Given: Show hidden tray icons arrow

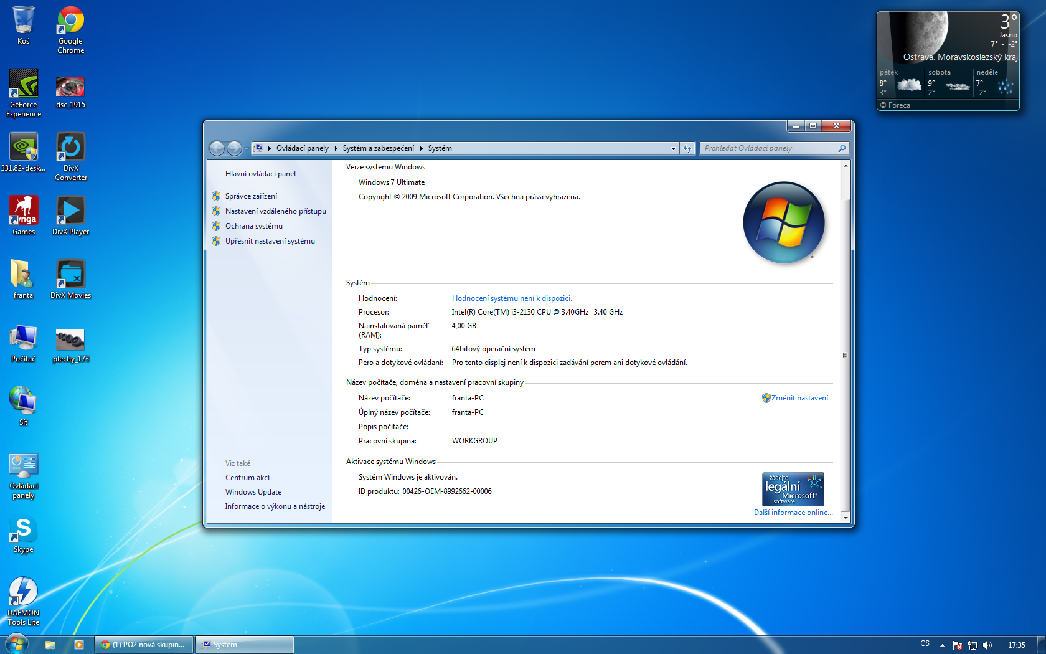Looking at the screenshot, I should point(942,645).
